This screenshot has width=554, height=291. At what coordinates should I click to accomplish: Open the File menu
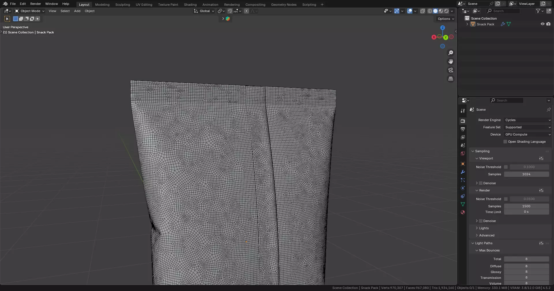[13, 4]
